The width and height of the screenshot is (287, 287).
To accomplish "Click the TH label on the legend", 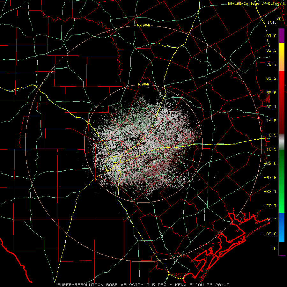I will 274,248.
